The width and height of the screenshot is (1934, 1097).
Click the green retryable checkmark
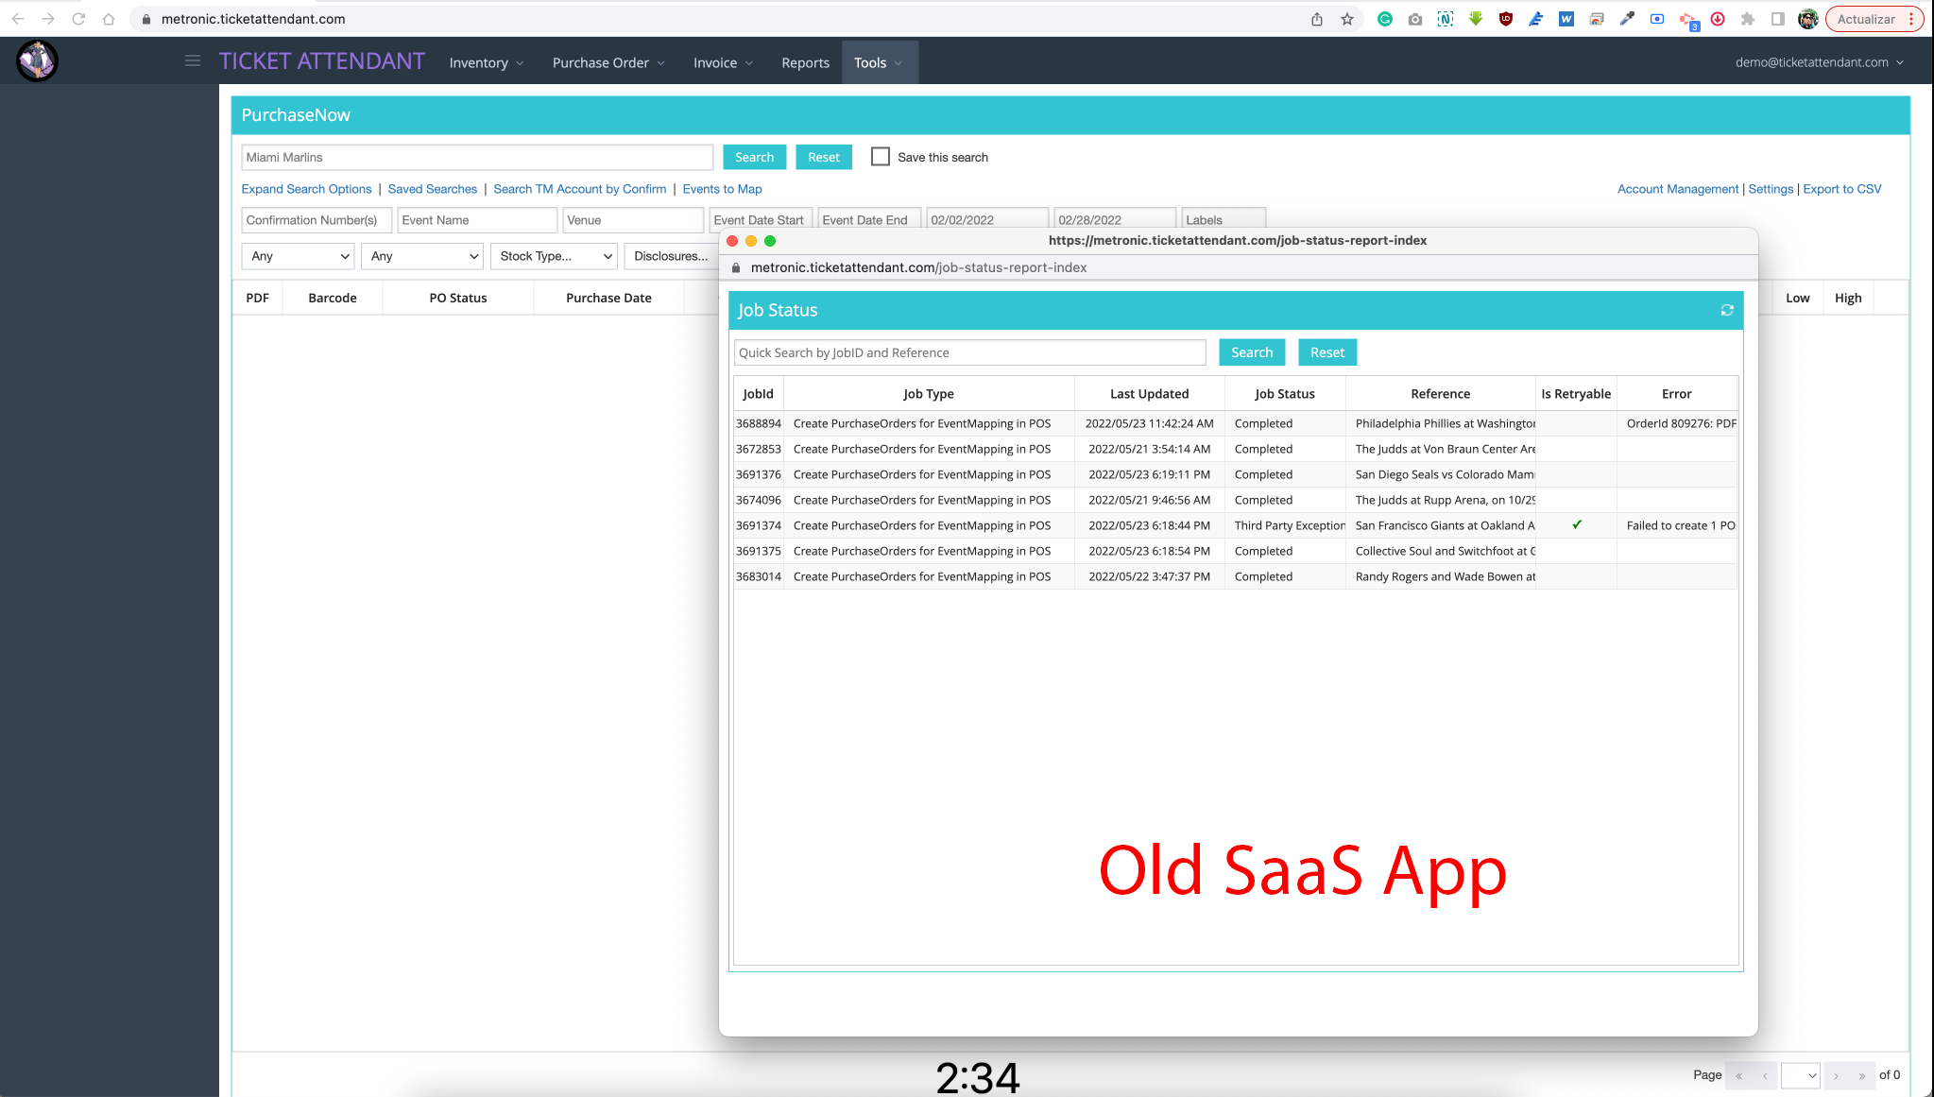(x=1576, y=525)
